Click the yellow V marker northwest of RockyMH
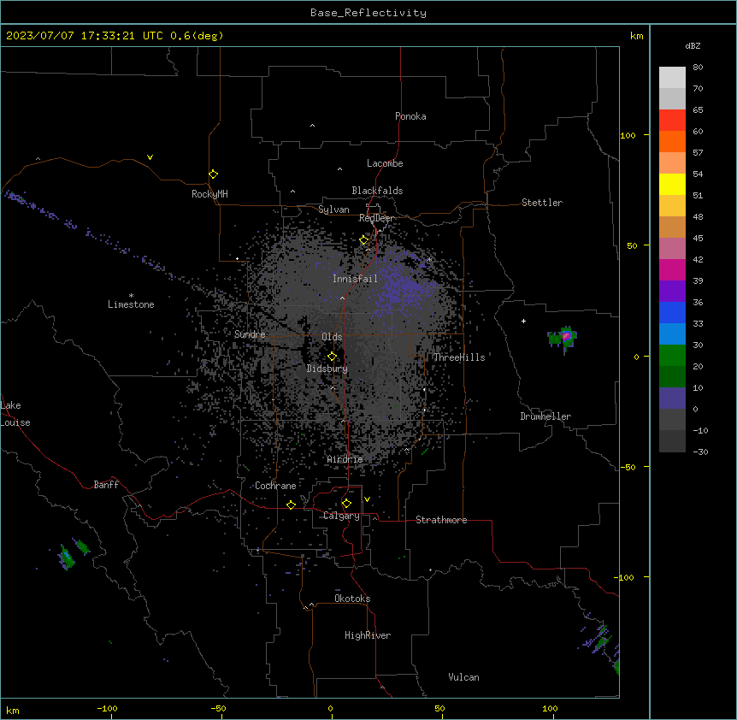Screen dimensions: 737x720 point(150,157)
